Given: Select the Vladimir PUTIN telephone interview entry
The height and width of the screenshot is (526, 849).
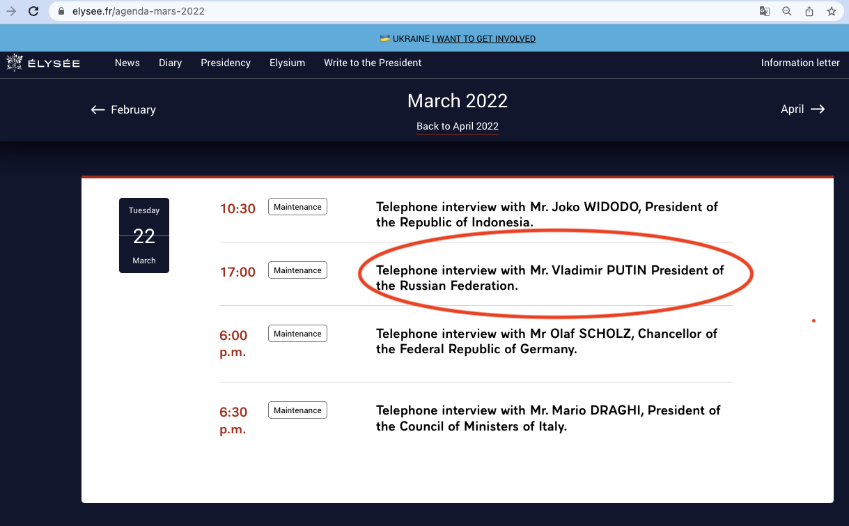Looking at the screenshot, I should [550, 277].
